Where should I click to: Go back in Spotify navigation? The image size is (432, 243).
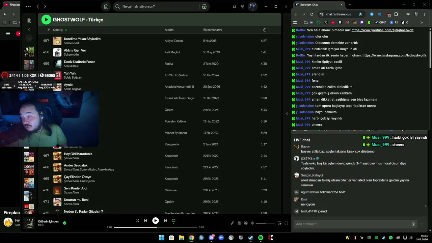coord(38,6)
